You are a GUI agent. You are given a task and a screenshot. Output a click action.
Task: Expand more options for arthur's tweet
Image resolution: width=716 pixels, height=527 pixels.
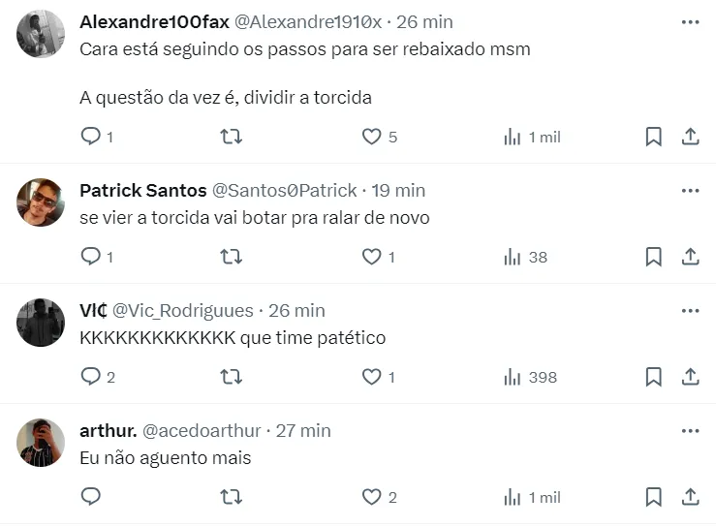[690, 430]
